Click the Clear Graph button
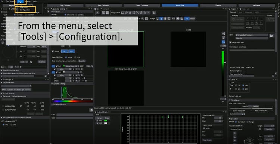 point(207,140)
